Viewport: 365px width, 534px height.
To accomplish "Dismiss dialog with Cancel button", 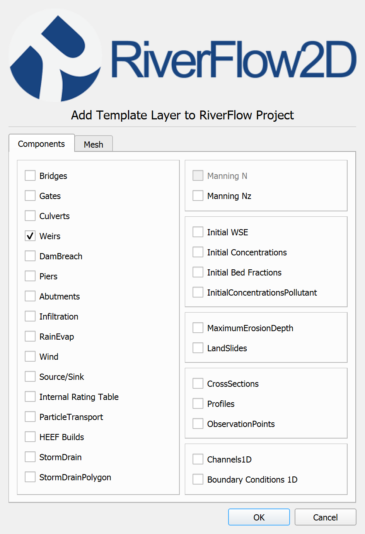I will 325,517.
